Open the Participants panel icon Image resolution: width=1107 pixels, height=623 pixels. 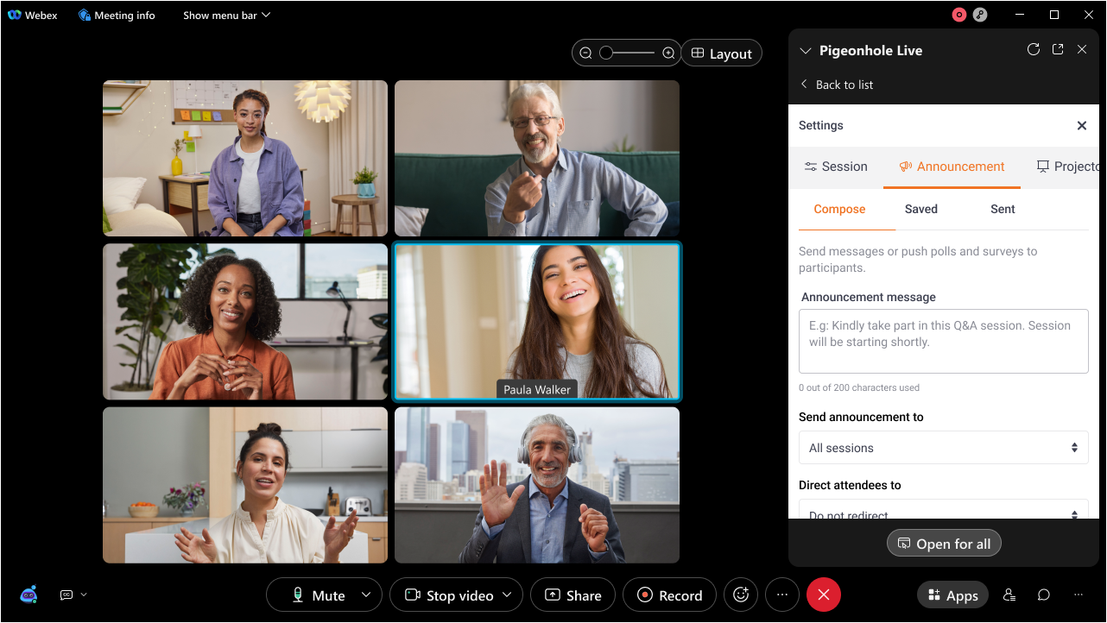1009,595
